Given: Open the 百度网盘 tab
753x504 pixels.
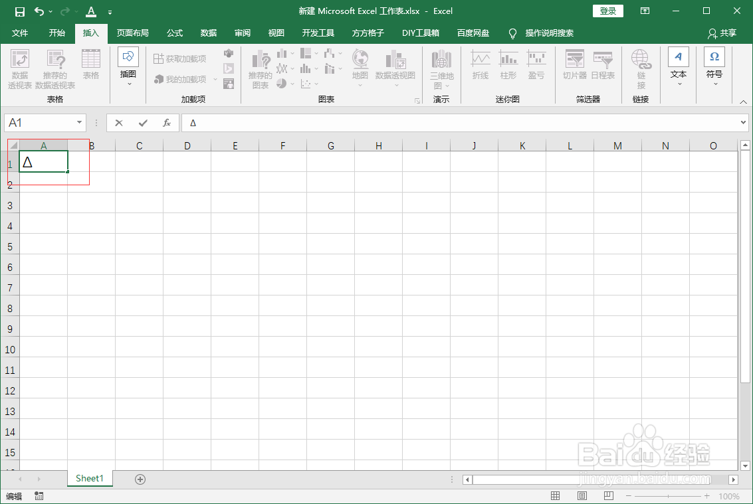Looking at the screenshot, I should tap(473, 33).
